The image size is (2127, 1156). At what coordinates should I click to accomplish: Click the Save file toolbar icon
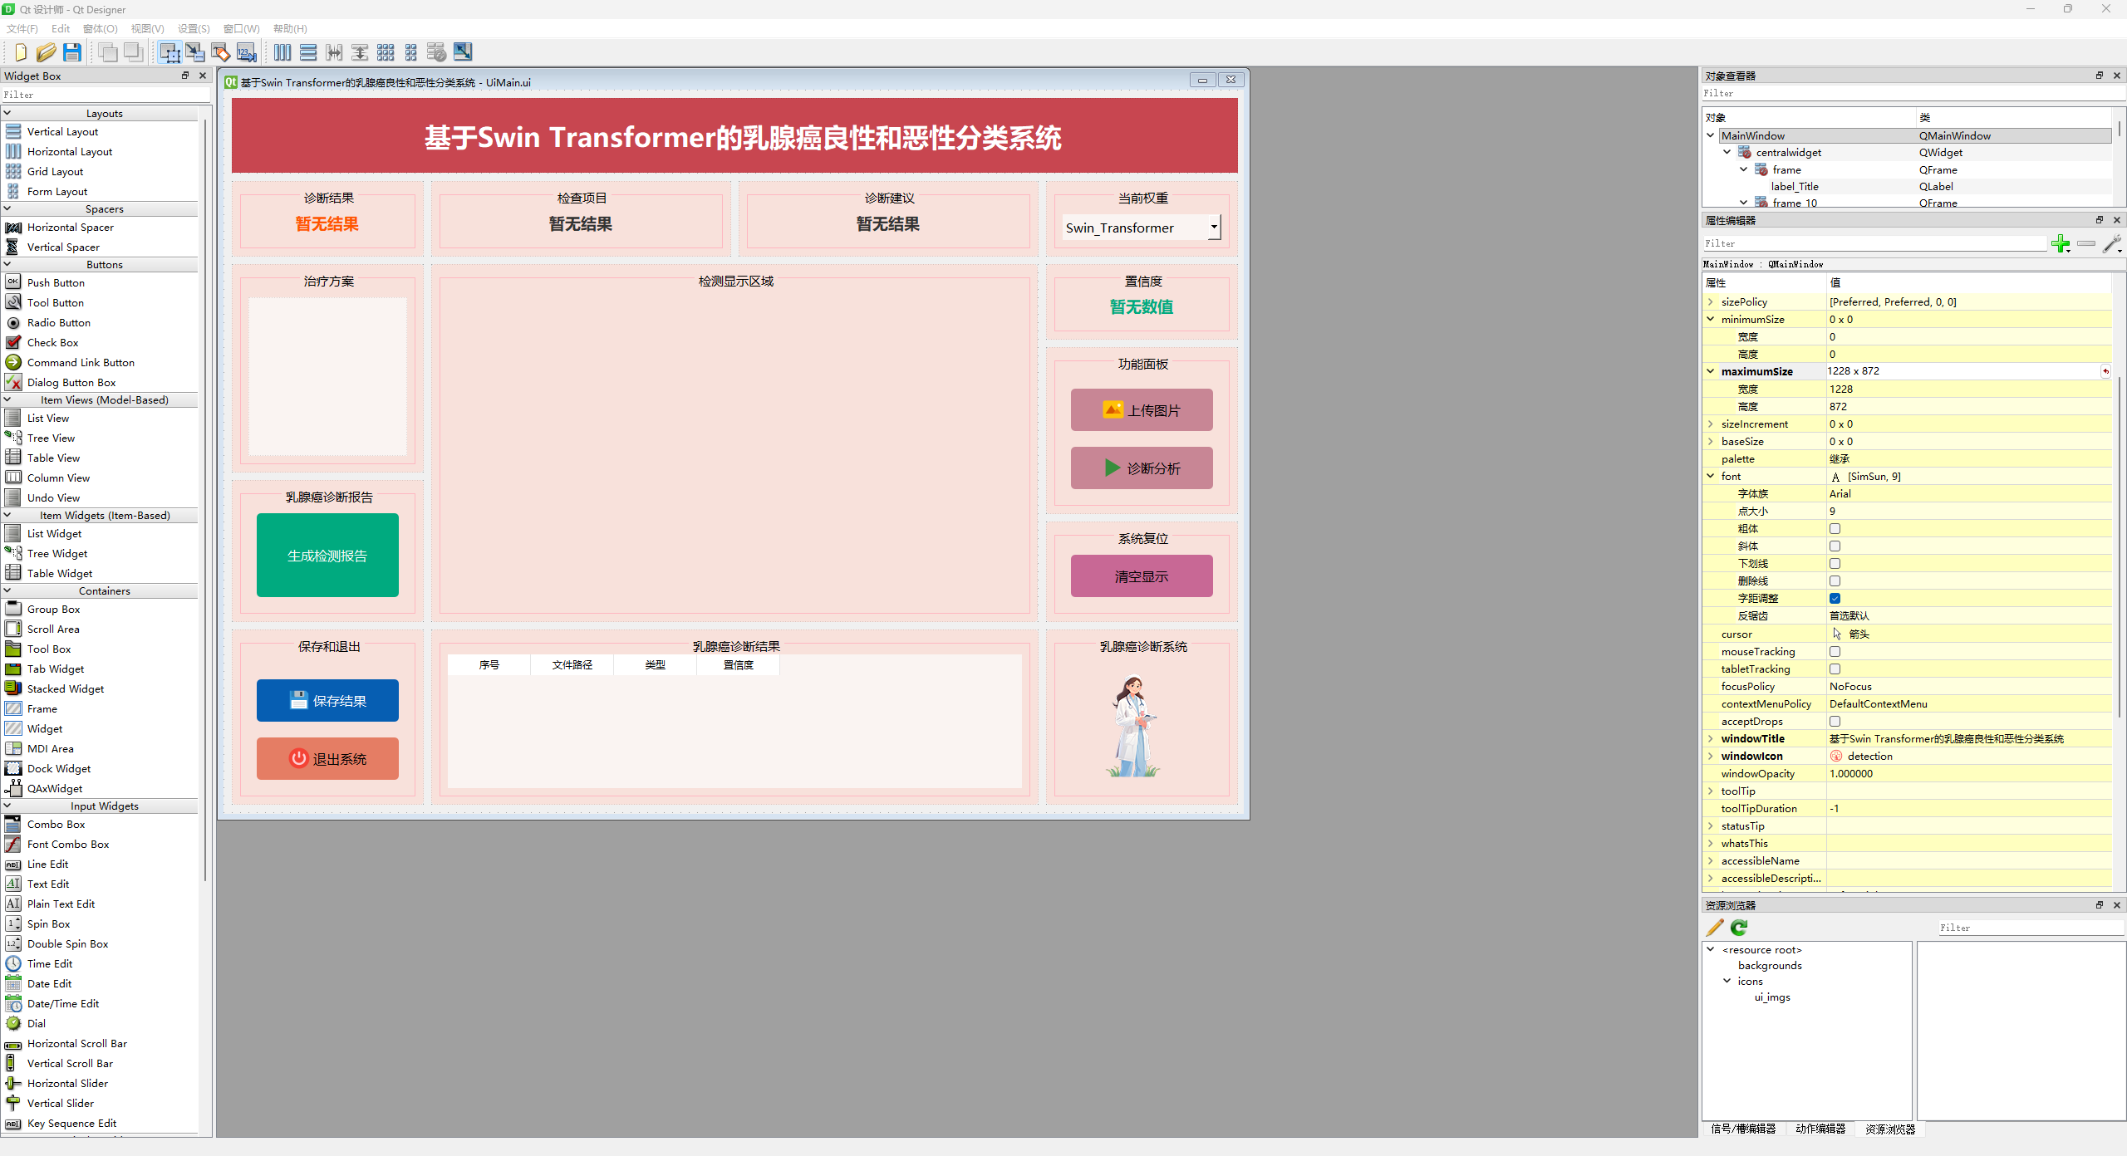coord(72,52)
